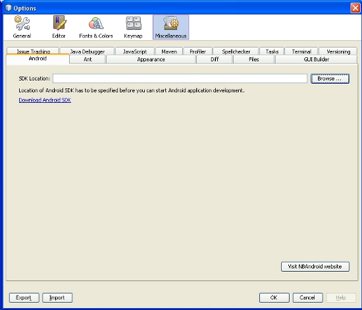
Task: Open the JavaScript tab
Action: click(135, 51)
